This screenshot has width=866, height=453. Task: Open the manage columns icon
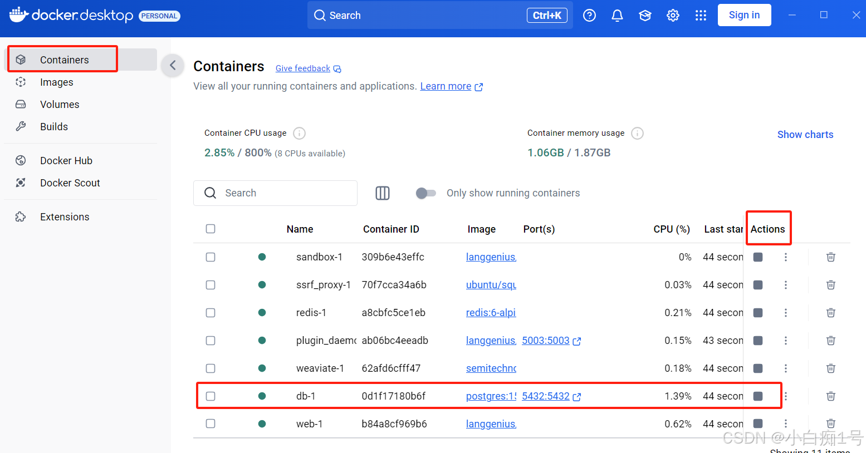(383, 193)
